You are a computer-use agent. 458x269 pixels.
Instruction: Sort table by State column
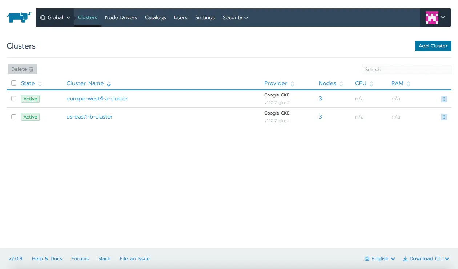tap(31, 83)
